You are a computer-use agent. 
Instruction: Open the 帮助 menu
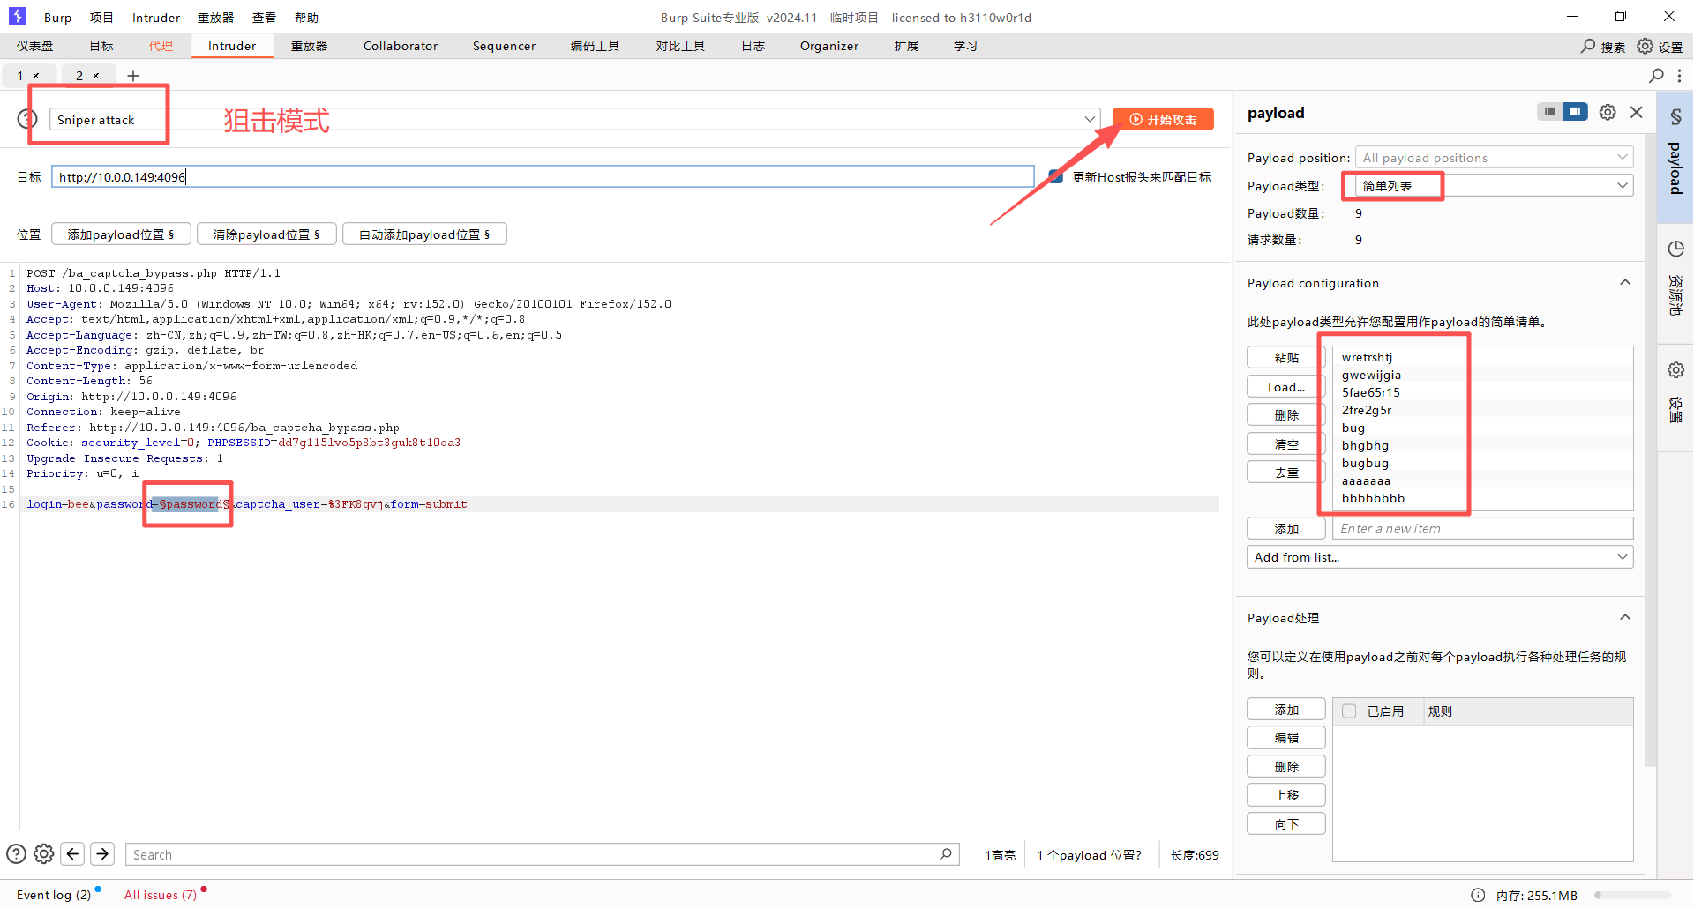pos(306,18)
